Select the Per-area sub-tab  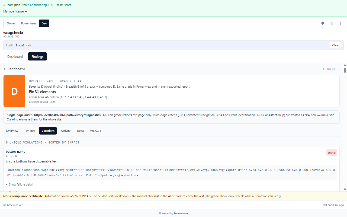pos(30,131)
